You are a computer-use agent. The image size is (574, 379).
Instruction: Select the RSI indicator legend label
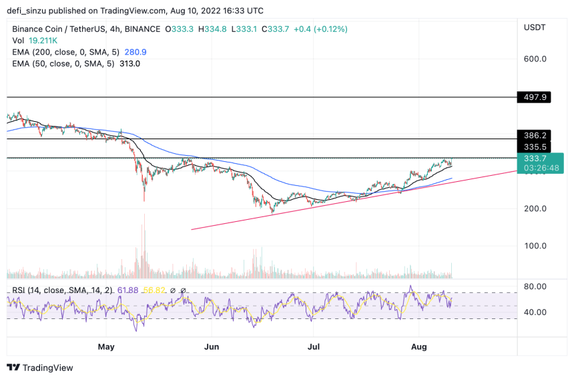click(62, 290)
